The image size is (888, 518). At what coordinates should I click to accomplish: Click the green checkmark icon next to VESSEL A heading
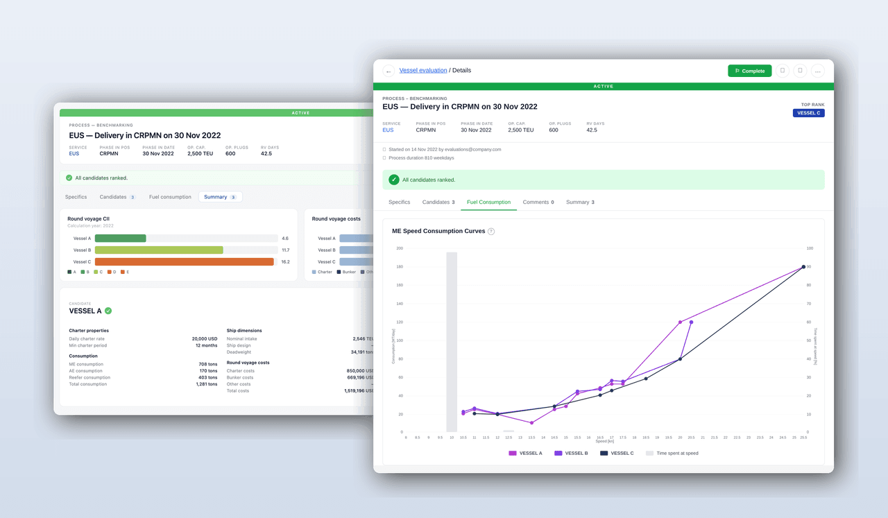108,311
